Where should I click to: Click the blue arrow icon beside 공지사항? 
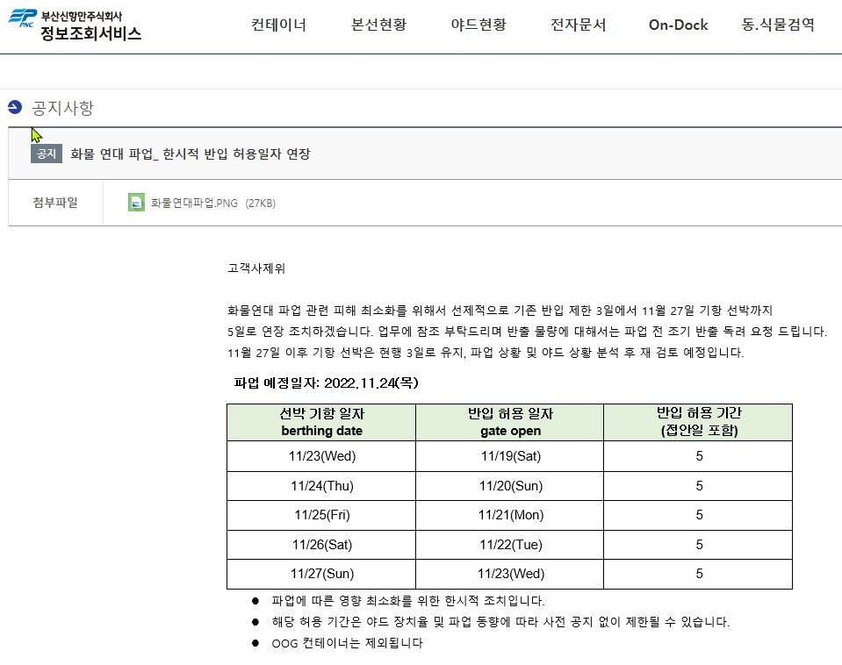[15, 107]
